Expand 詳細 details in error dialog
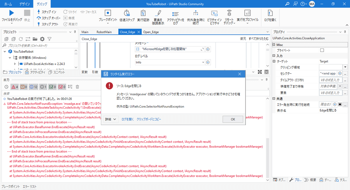The height and width of the screenshot is (190, 350). [111, 119]
